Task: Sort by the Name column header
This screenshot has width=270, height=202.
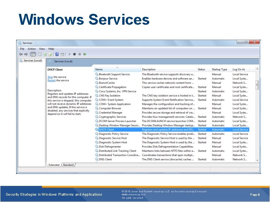Action: tap(117, 69)
